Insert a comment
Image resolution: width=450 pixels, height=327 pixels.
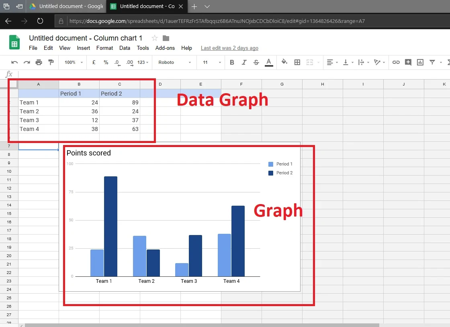(407, 62)
